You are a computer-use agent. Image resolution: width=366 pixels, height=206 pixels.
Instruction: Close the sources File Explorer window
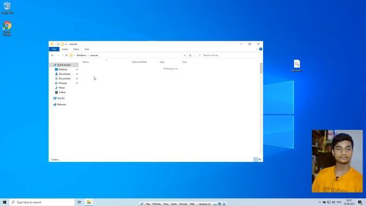[258, 44]
